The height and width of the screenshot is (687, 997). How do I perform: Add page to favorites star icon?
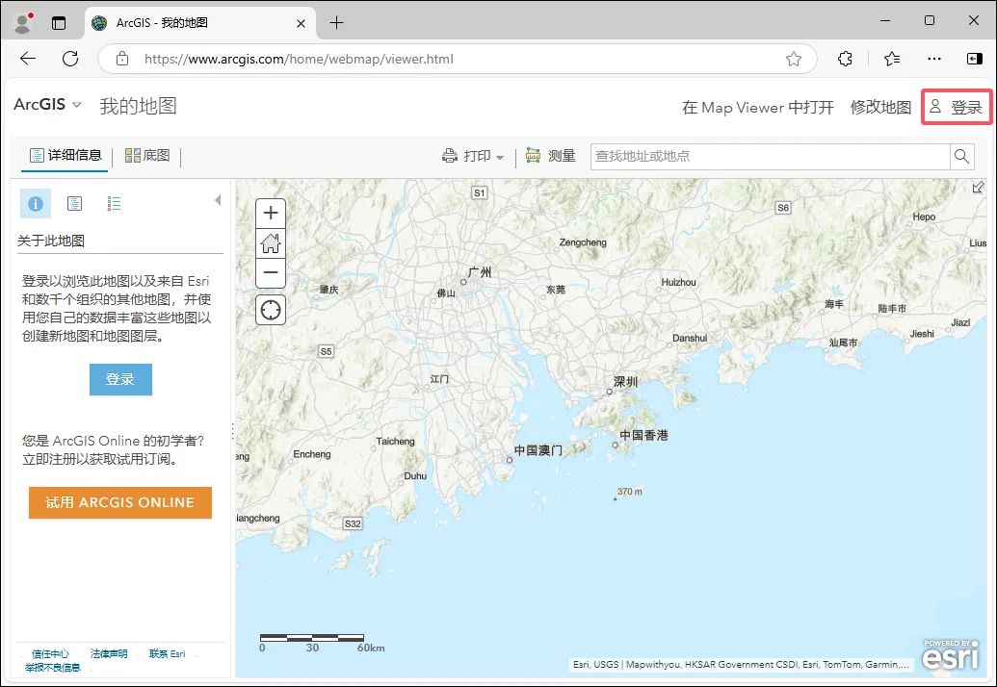pyautogui.click(x=793, y=59)
